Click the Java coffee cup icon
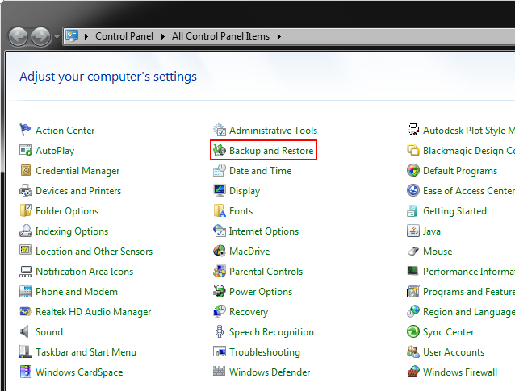Image resolution: width=515 pixels, height=391 pixels. pos(413,231)
